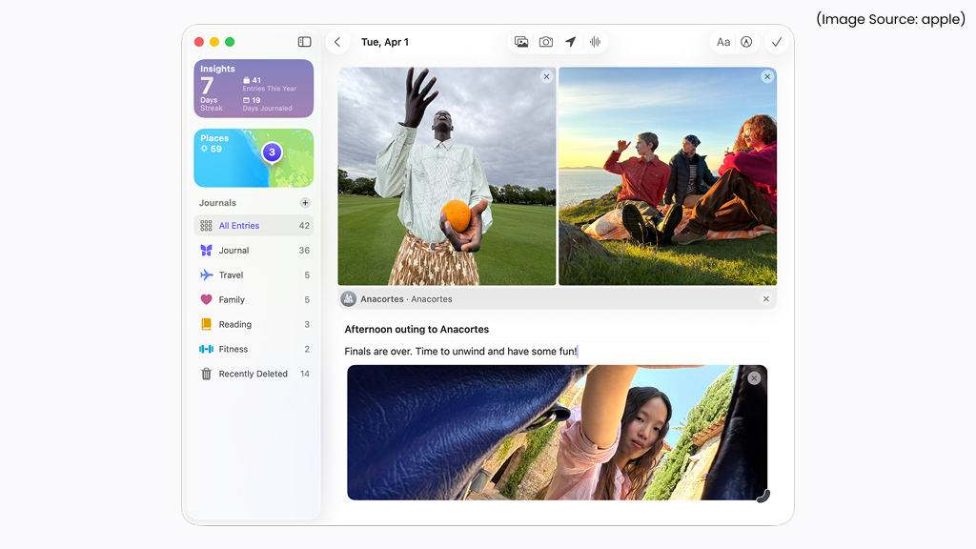Click the entry text below the title
This screenshot has height=549, width=976.
tap(460, 351)
